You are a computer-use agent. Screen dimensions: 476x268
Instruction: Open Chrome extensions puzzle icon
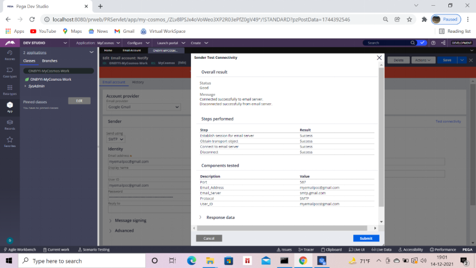tap(424, 20)
